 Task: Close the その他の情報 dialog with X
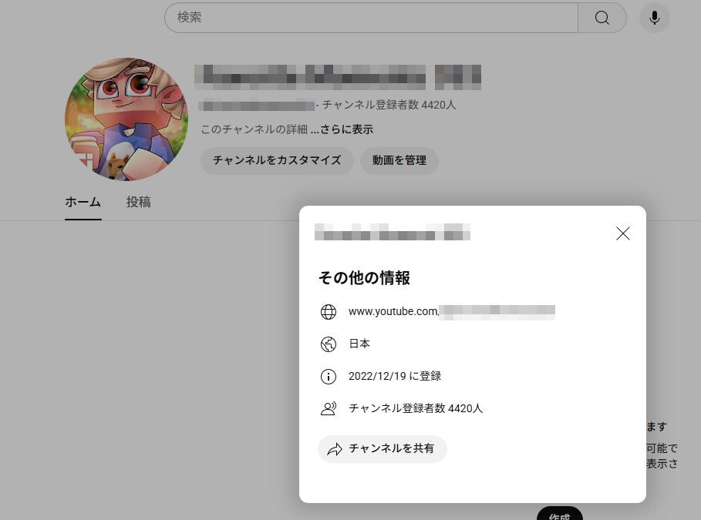[623, 233]
